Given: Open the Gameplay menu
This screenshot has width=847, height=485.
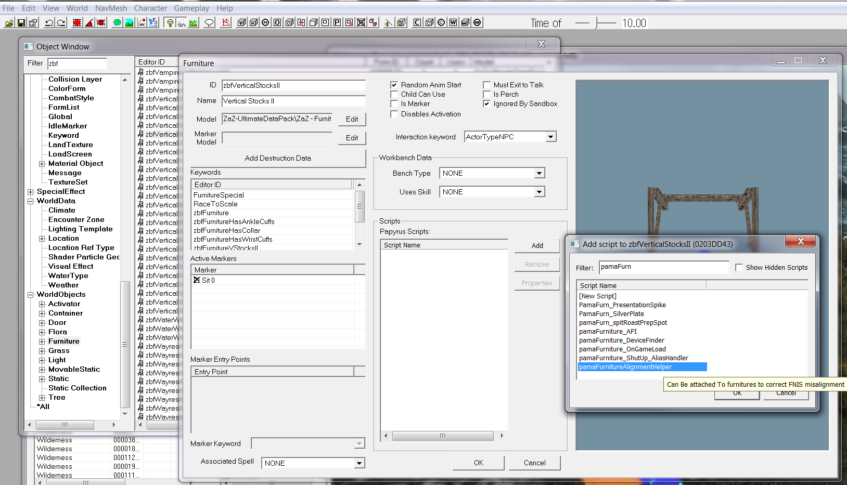Looking at the screenshot, I should tap(191, 8).
